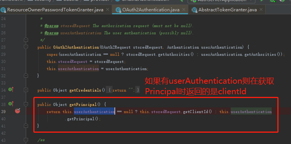Click the class icon on ResourceOwnerPasswordTokenGranter.java tab
The image size is (291, 144).
pos(3,10)
